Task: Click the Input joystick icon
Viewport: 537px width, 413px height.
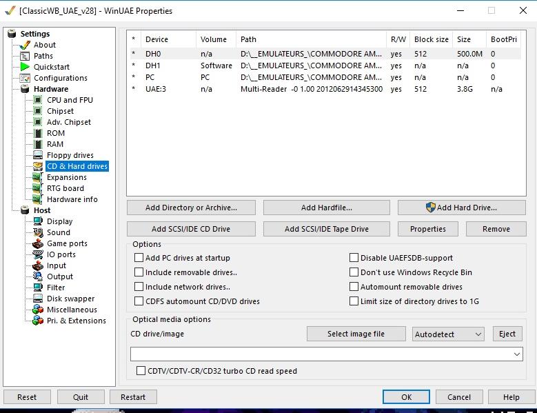Action: pyautogui.click(x=38, y=265)
